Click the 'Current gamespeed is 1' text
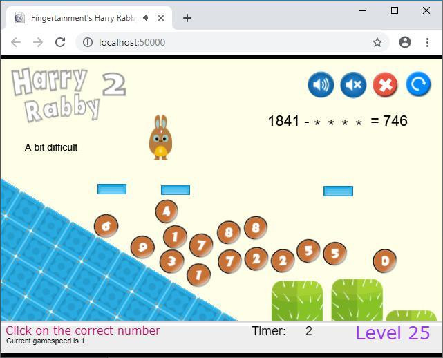 pos(46,341)
